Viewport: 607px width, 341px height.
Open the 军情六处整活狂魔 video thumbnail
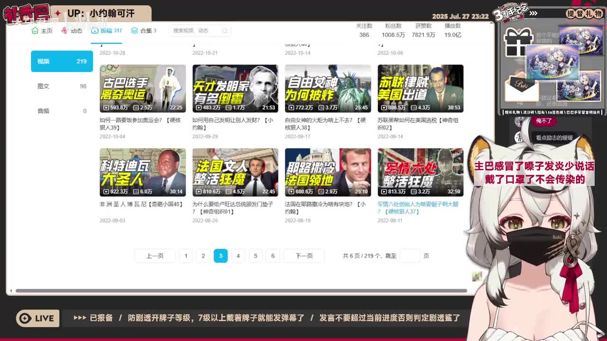click(x=421, y=172)
